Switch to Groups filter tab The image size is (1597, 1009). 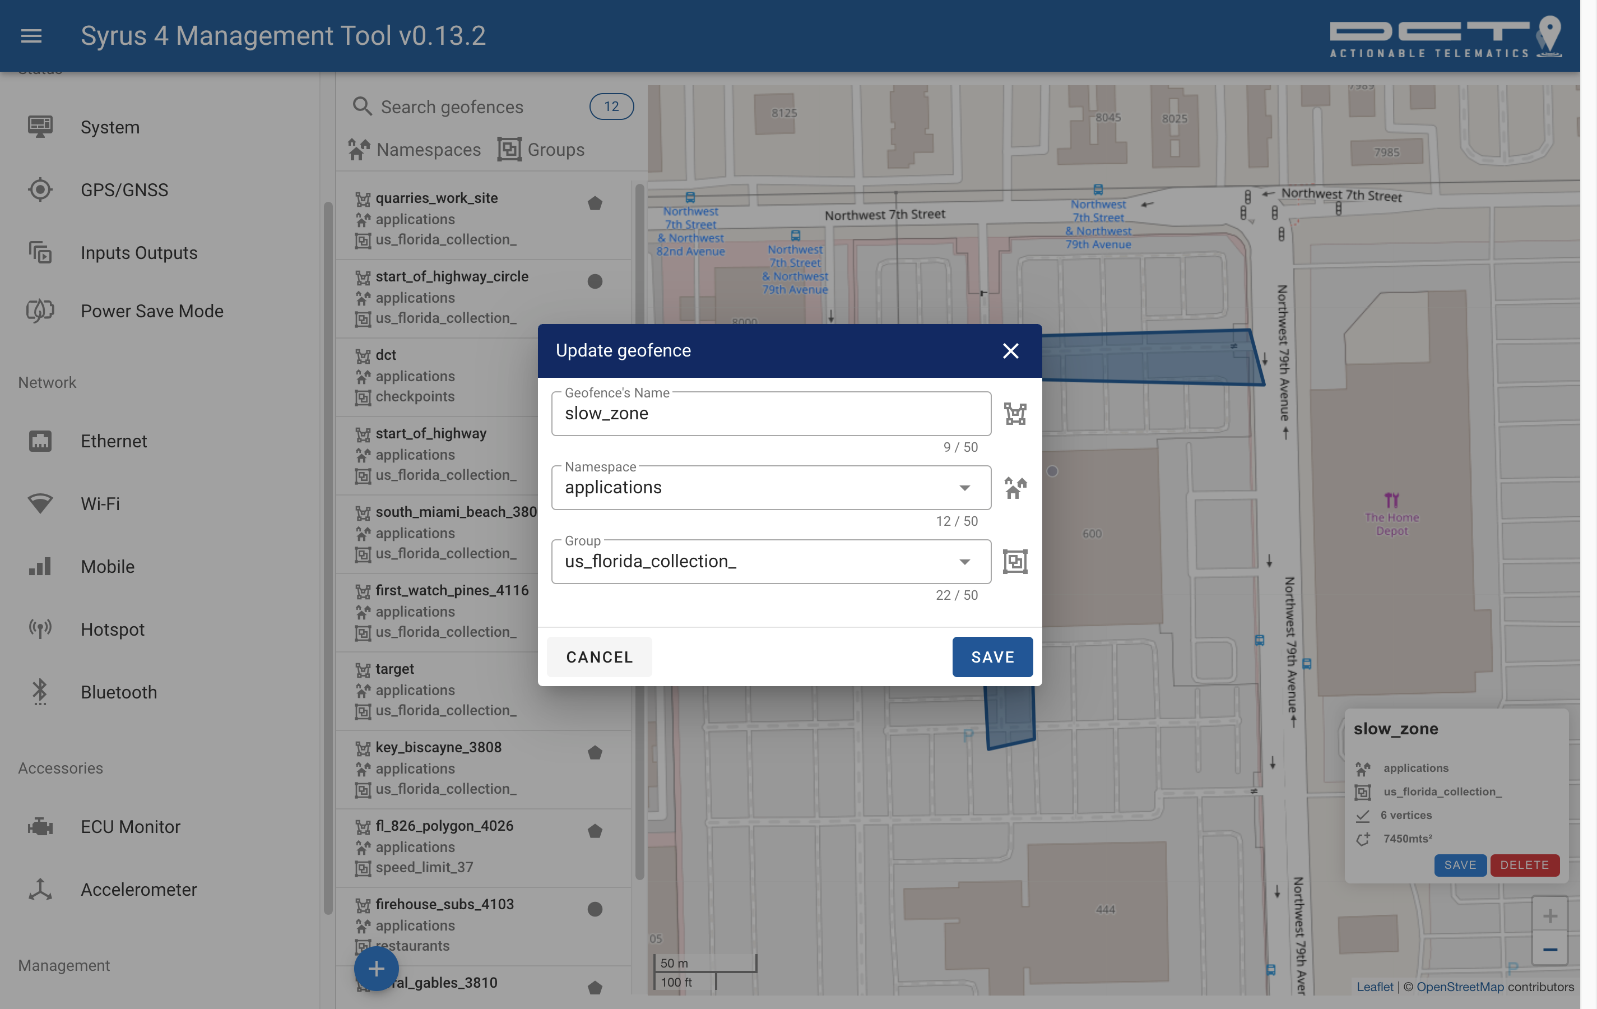[x=541, y=150]
